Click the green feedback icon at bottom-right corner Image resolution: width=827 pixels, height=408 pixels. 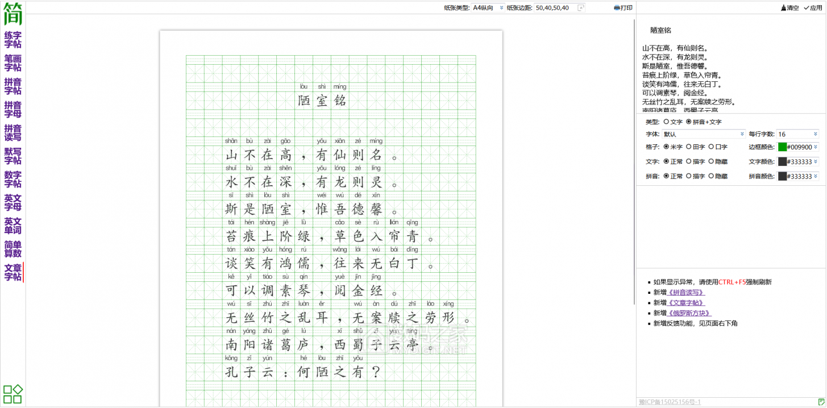821,402
